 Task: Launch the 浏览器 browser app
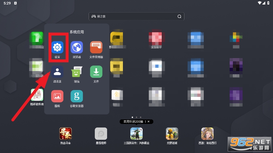tap(77, 47)
